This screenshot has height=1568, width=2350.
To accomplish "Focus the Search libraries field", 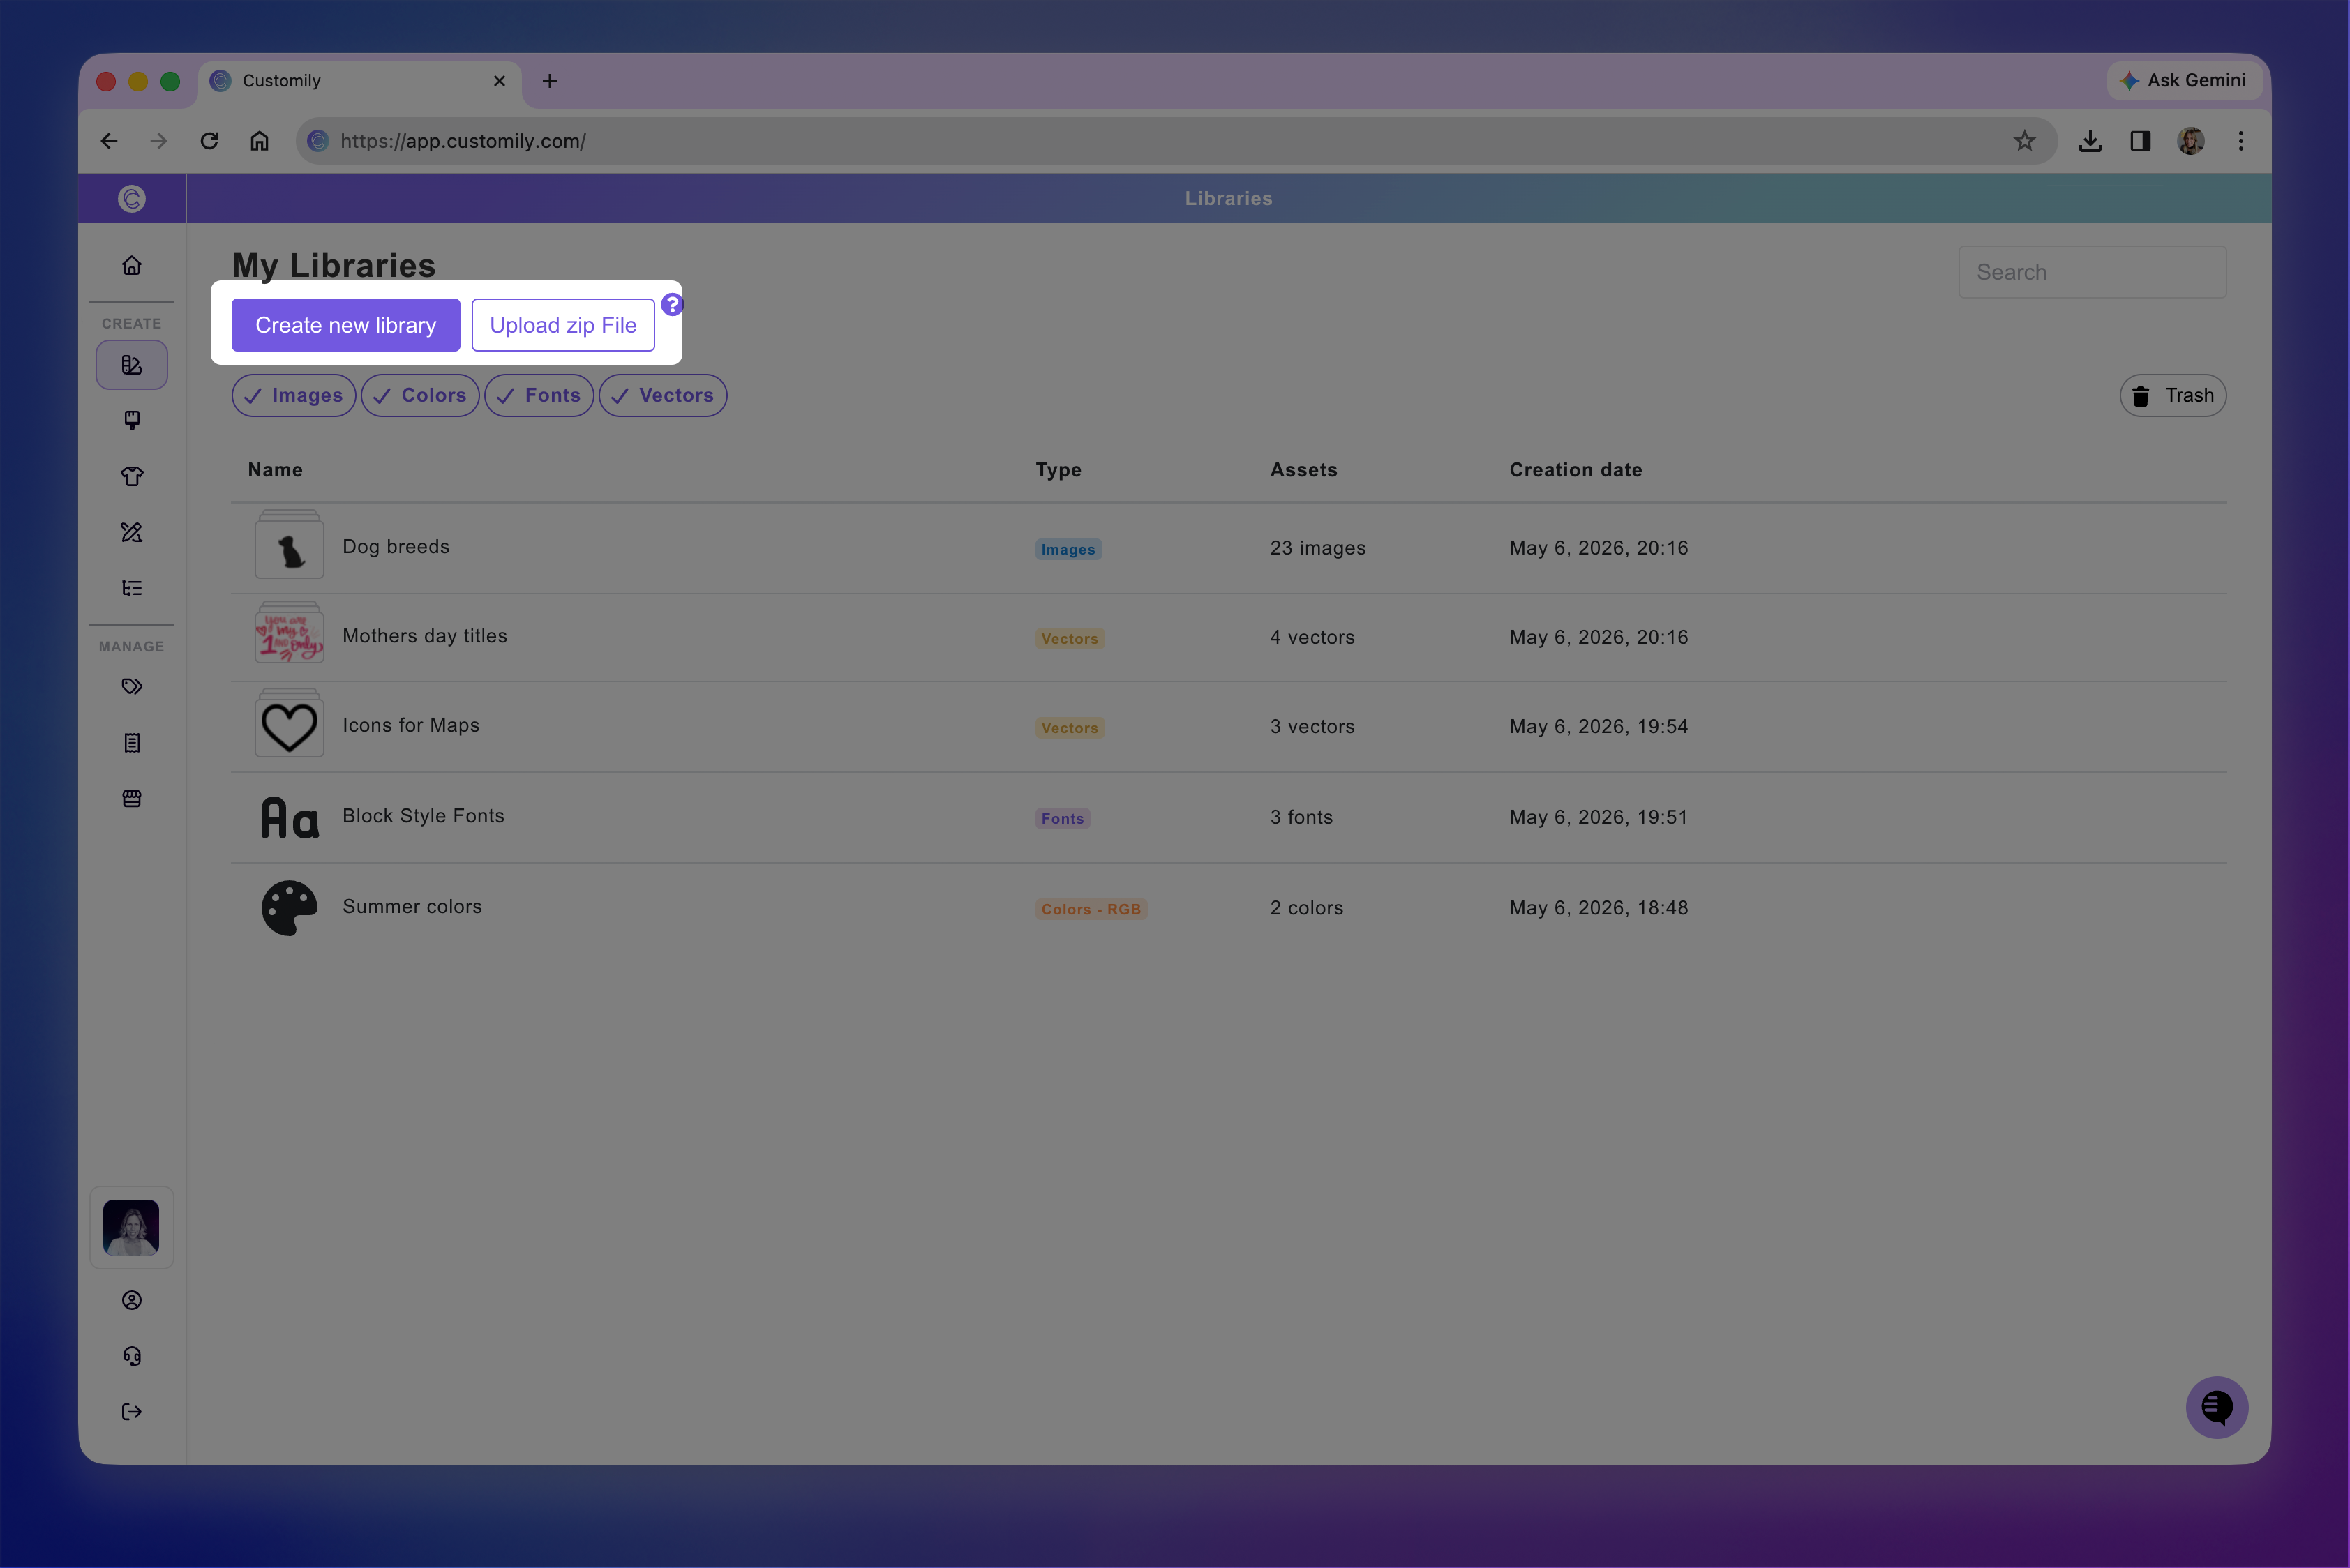I will 2093,272.
